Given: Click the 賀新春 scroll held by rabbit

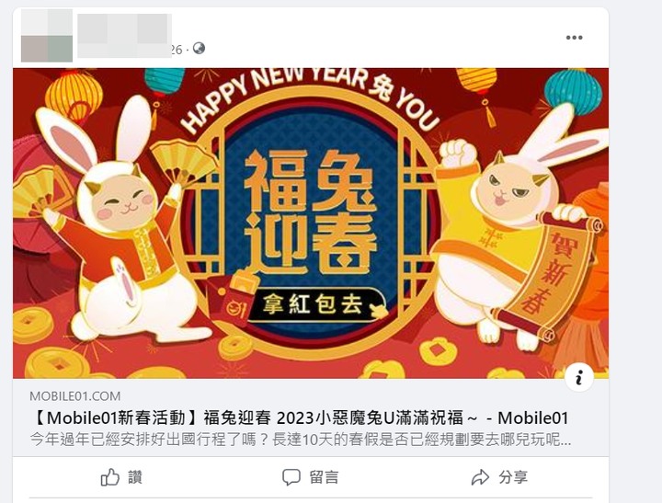Looking at the screenshot, I should pos(549,275).
